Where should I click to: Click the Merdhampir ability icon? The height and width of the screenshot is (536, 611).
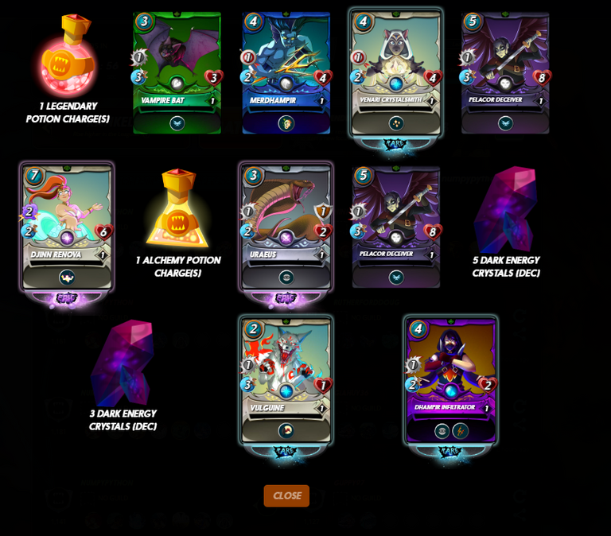pos(286,123)
